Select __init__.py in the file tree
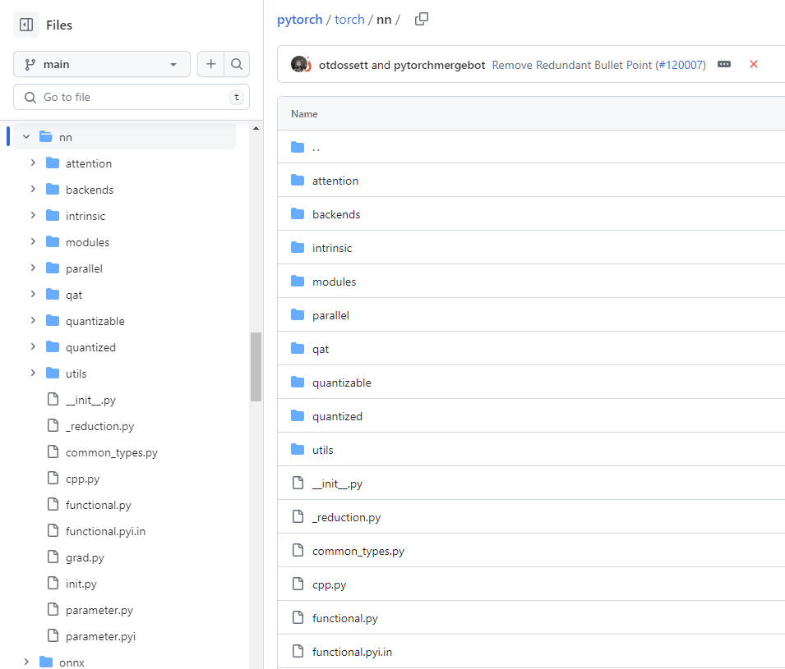Image resolution: width=785 pixels, height=669 pixels. (90, 400)
